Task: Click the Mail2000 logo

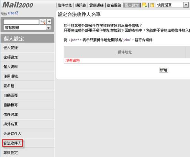Action: (x=18, y=5)
